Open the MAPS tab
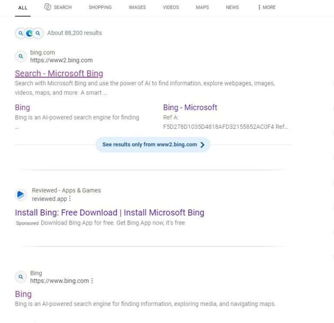This screenshot has width=334, height=323. click(202, 7)
